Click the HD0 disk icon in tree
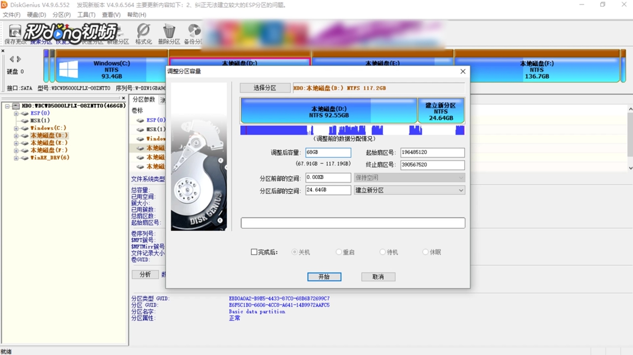633x355 pixels. (16, 106)
